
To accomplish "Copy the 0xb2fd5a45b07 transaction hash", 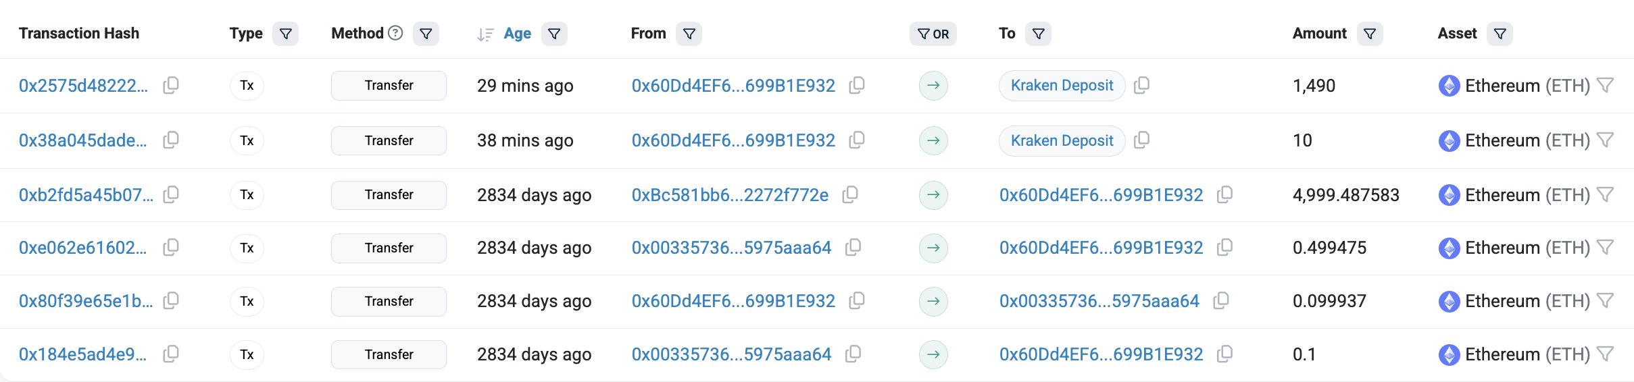I will point(171,194).
